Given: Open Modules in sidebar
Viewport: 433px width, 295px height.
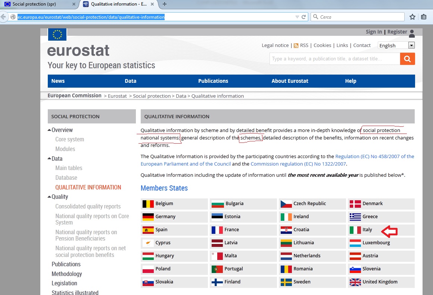Looking at the screenshot, I should pos(65,149).
